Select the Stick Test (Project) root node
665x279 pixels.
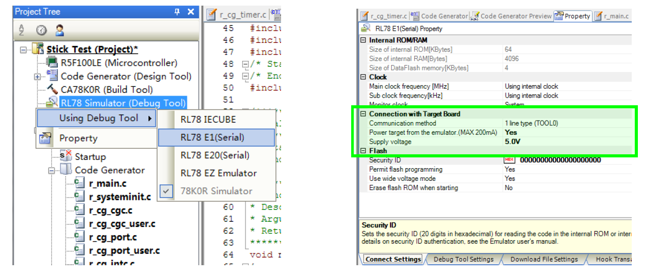click(x=92, y=50)
